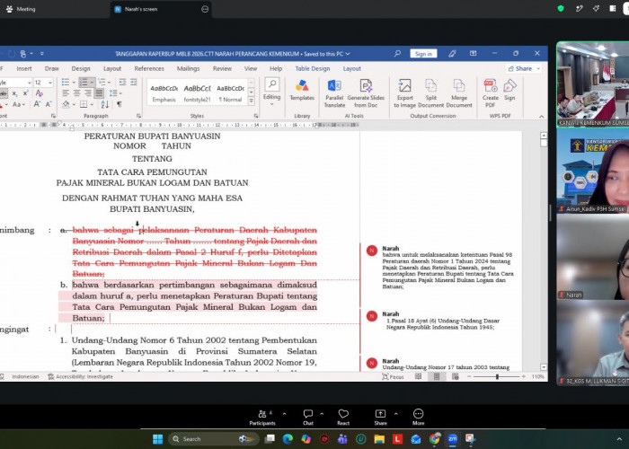Select Export to Image tool
This screenshot has width=629, height=449.
tap(404, 93)
